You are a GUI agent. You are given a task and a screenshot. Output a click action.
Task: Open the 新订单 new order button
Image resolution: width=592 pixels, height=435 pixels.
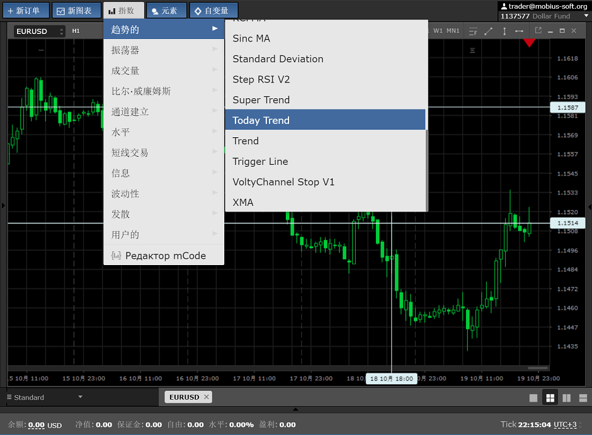(26, 11)
